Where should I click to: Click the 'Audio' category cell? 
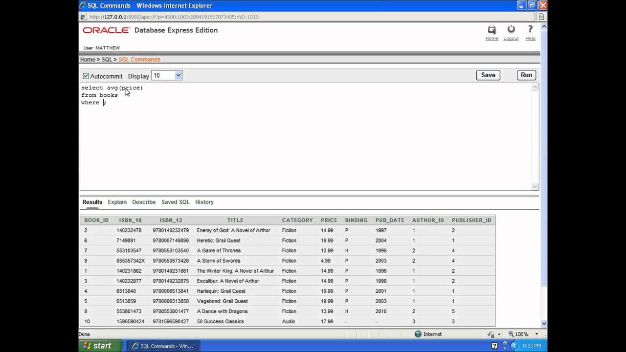click(289, 322)
